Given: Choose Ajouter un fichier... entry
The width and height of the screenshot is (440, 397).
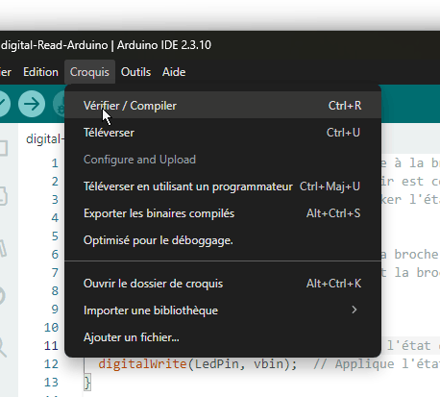Looking at the screenshot, I should pos(223,337).
